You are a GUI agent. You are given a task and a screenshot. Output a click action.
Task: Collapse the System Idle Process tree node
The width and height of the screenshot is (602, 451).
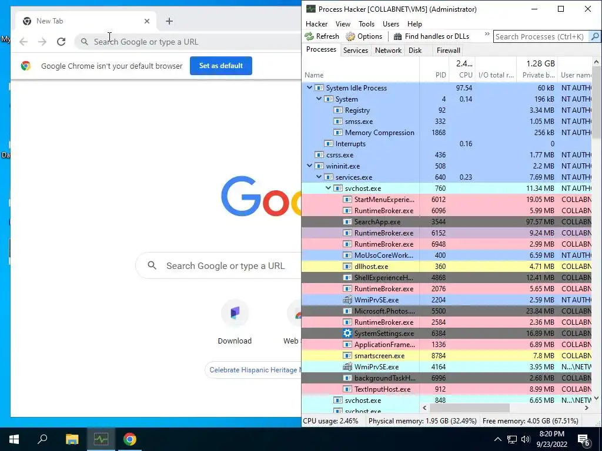[x=309, y=88]
